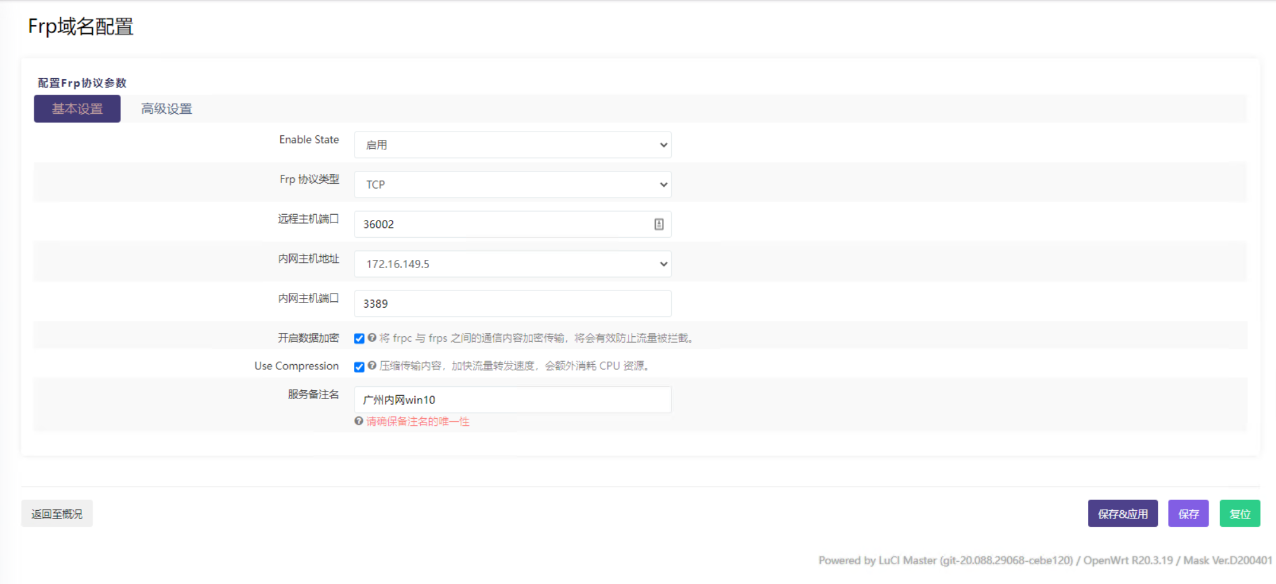
Task: Switch to the 高级设置 tab
Action: [x=166, y=109]
